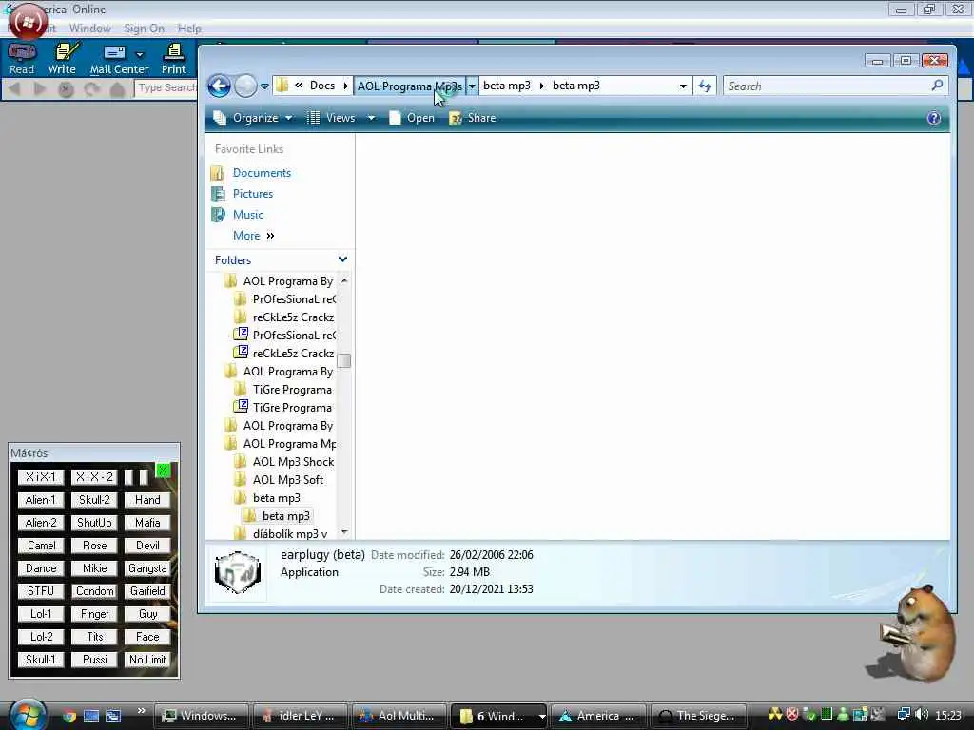Click the Explorer Forward arrow button
Screen dimensions: 974x730
click(x=245, y=86)
